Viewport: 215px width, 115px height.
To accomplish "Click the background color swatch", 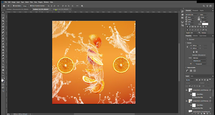I will [4, 82].
